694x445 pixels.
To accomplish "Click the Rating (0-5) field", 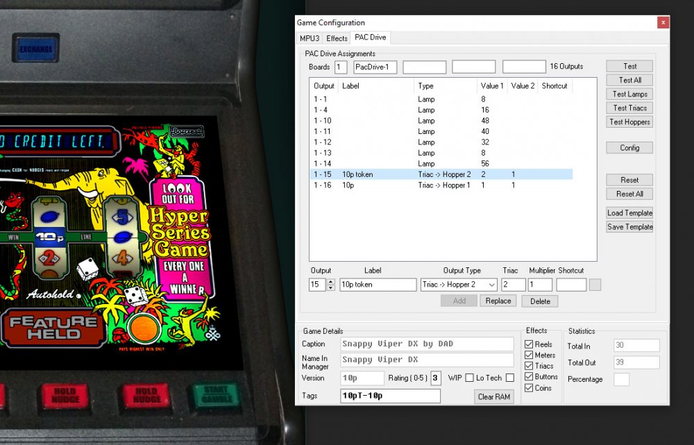I will 436,378.
